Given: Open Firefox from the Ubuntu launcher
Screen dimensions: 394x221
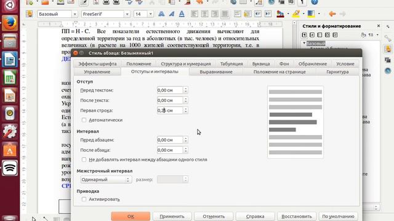Looking at the screenshot, I should point(10,23).
